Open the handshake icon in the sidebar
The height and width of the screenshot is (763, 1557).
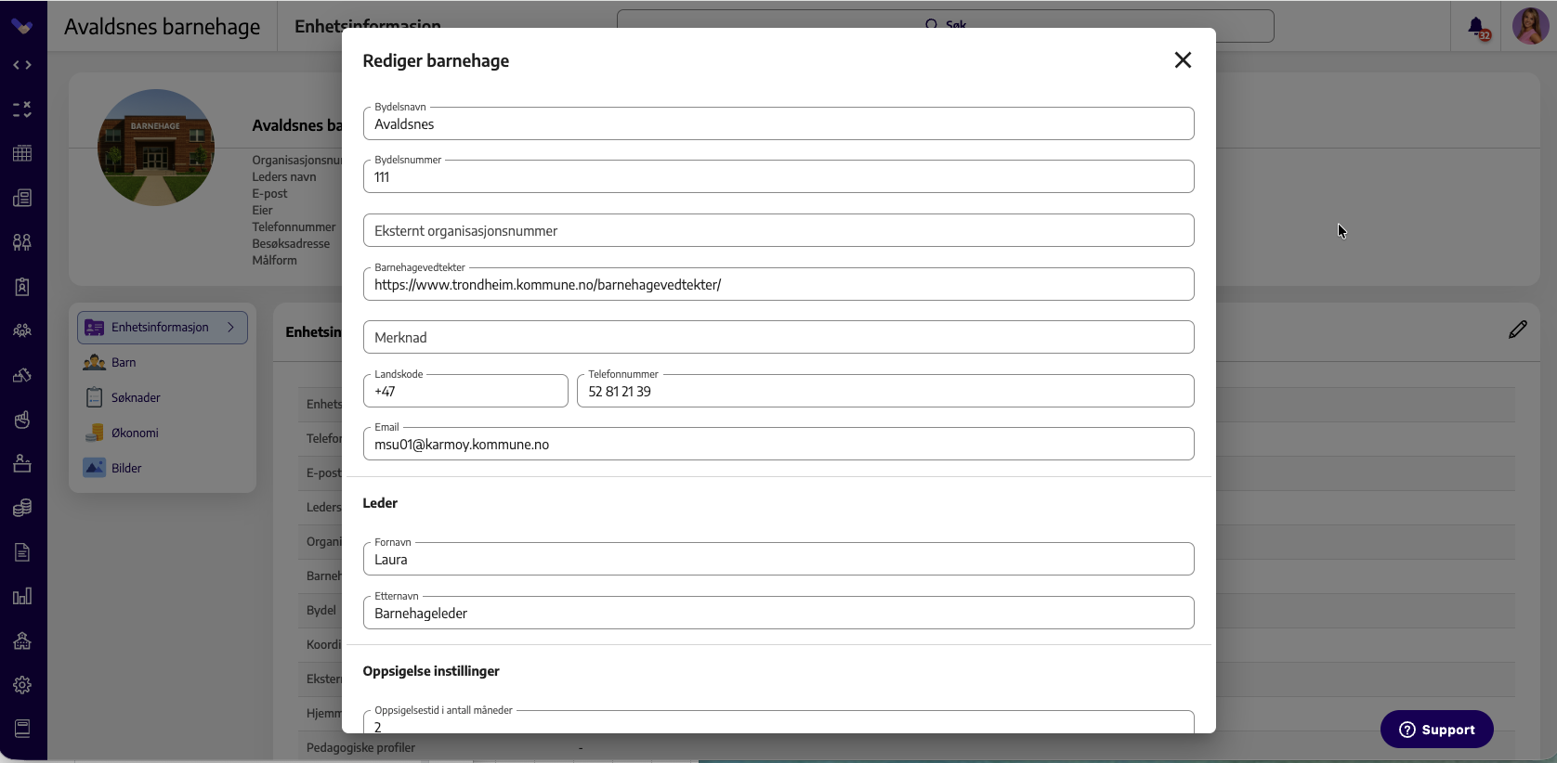point(22,375)
